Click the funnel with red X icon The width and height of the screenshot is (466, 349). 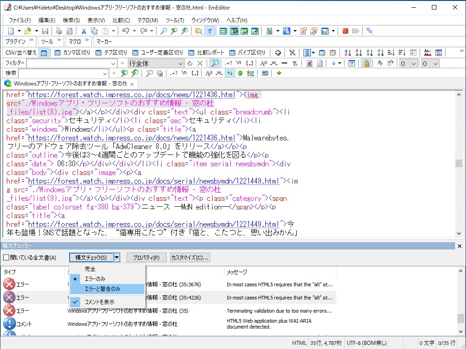click(x=295, y=63)
